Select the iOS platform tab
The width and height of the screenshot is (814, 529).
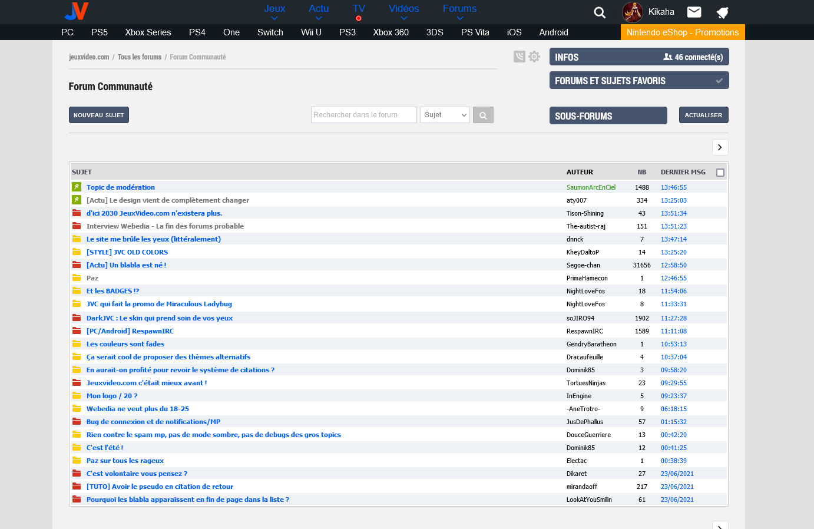514,32
